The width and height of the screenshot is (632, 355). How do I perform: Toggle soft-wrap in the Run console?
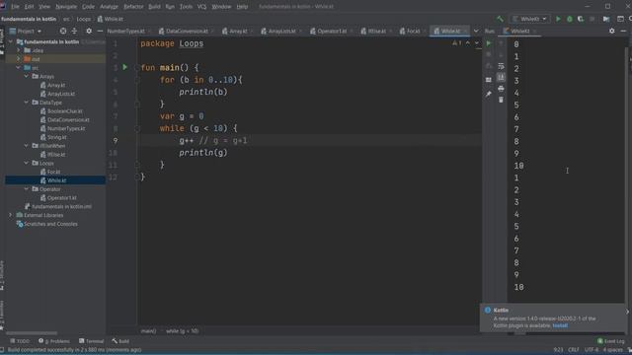click(501, 66)
